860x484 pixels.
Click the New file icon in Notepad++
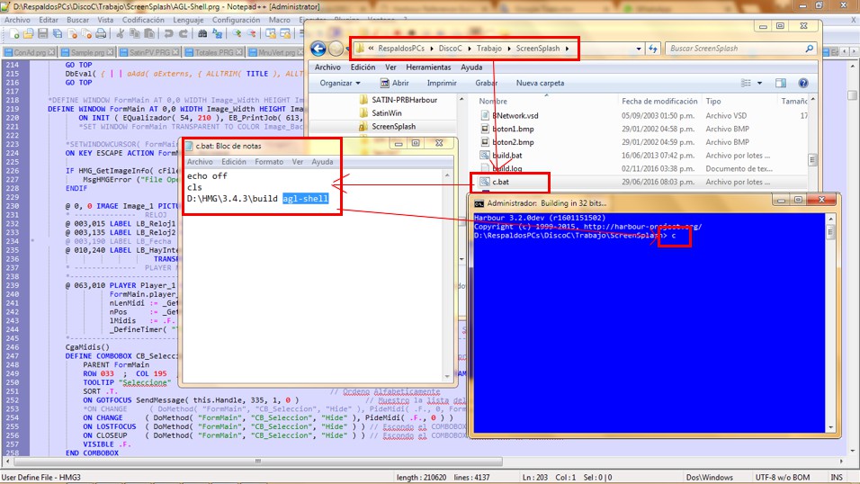pyautogui.click(x=14, y=34)
